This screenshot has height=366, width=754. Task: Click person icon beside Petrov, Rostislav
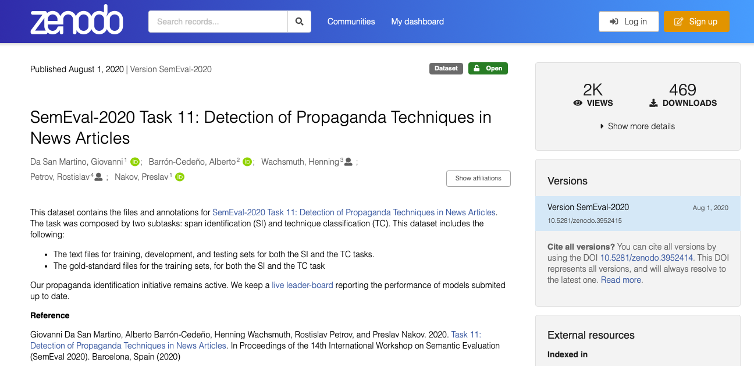click(x=98, y=177)
